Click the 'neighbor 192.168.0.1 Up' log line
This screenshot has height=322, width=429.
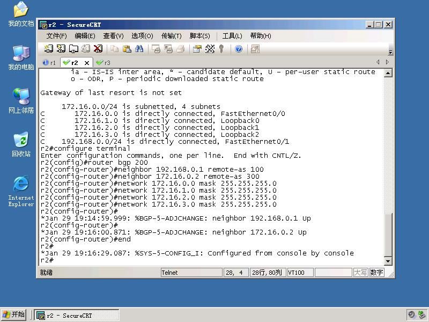coord(176,218)
